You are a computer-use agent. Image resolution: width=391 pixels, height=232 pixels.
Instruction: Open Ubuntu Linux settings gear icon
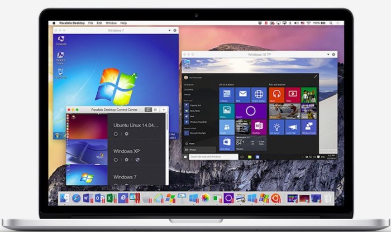click(x=126, y=134)
